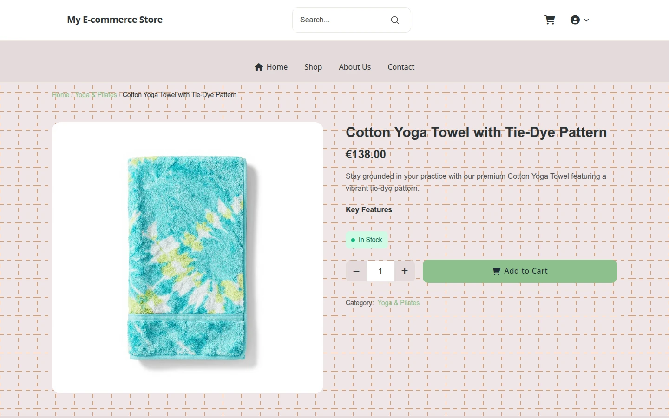
Task: Click the quantity number field
Action: pyautogui.click(x=380, y=271)
